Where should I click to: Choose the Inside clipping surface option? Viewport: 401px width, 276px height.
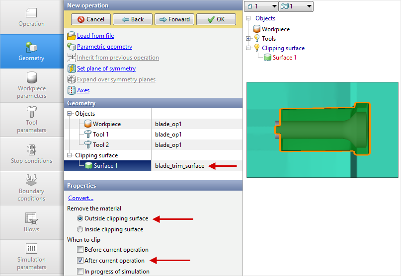80,229
